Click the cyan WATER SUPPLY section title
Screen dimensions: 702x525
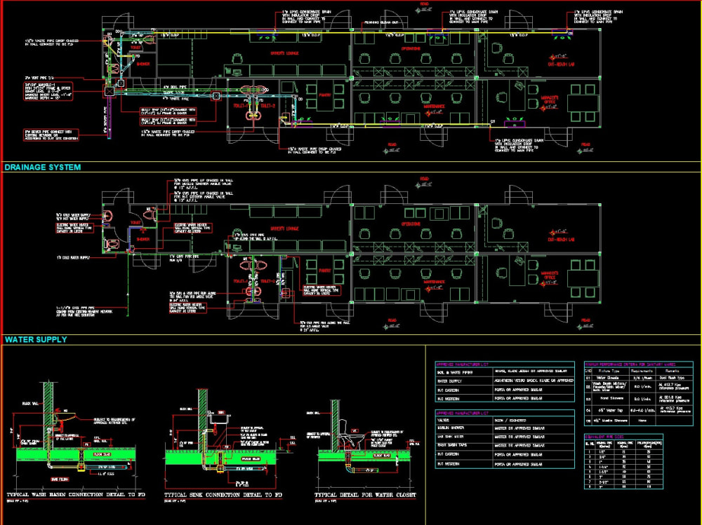tap(36, 339)
